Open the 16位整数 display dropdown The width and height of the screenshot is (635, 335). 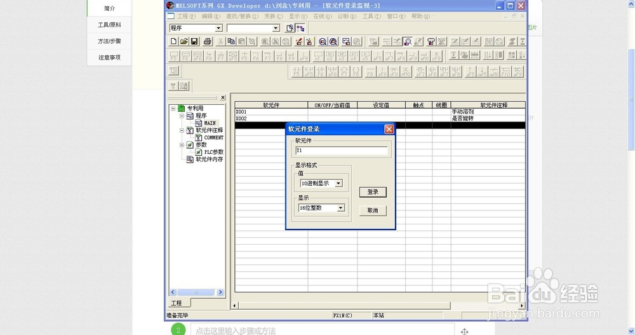[x=340, y=208]
